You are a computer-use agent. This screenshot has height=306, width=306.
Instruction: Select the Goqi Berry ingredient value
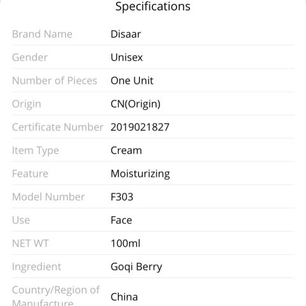[136, 267]
